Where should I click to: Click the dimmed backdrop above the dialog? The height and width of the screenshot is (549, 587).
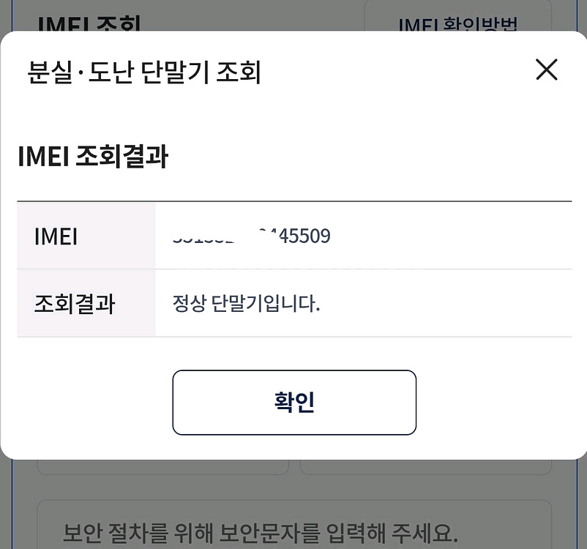(x=293, y=13)
